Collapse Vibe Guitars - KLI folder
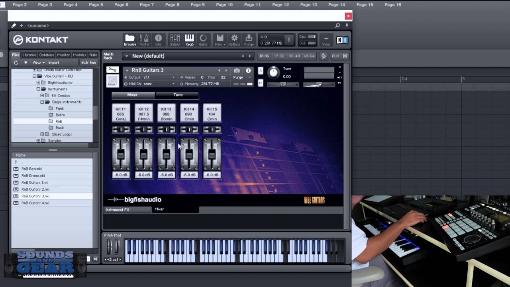This screenshot has height=287, width=510. coord(35,76)
